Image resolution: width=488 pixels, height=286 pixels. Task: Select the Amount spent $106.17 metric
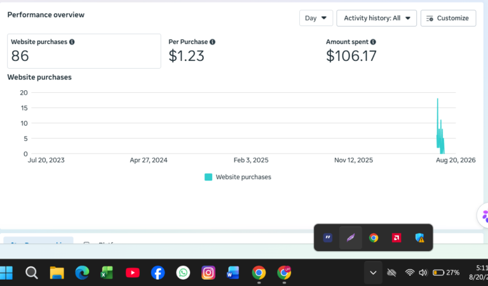point(351,51)
